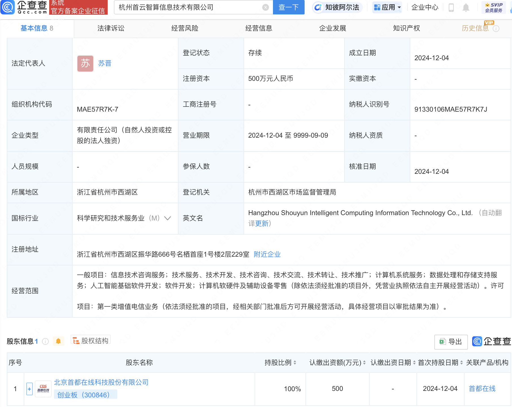Click the shareholder info help icon

tap(45, 341)
